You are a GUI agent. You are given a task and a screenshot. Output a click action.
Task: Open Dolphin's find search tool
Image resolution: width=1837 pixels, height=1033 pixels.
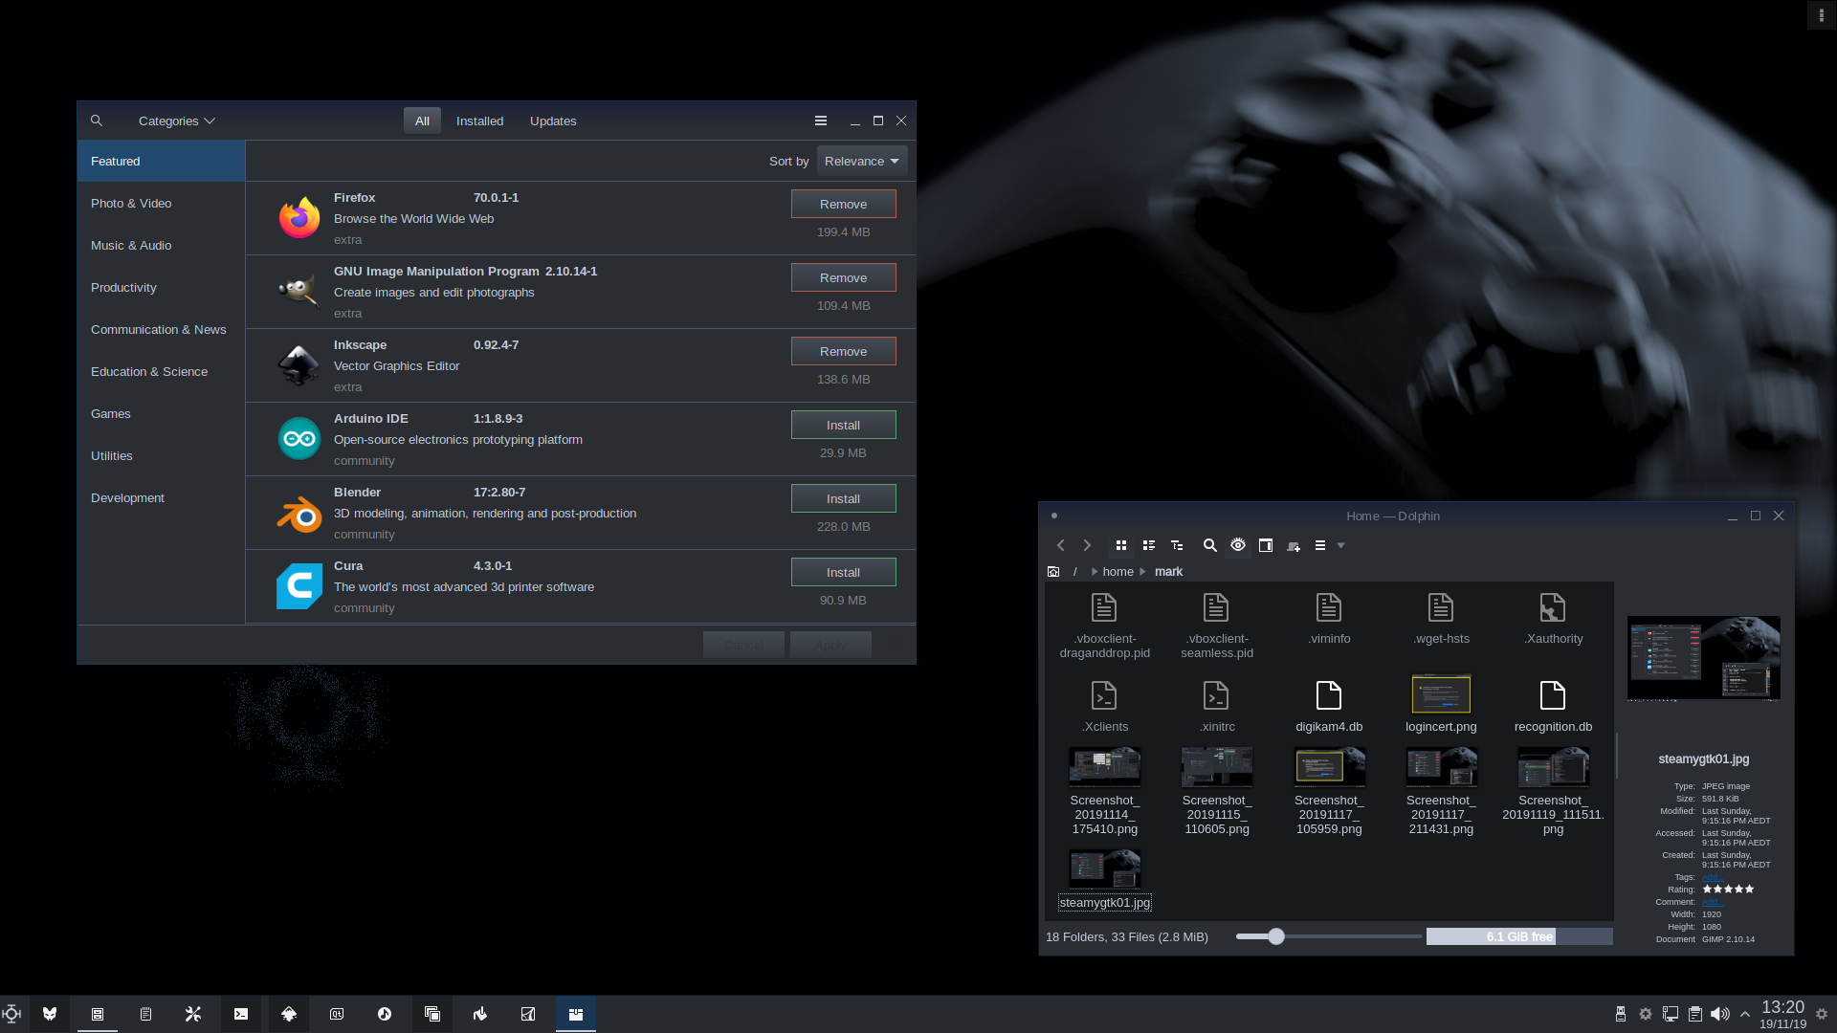pos(1210,545)
